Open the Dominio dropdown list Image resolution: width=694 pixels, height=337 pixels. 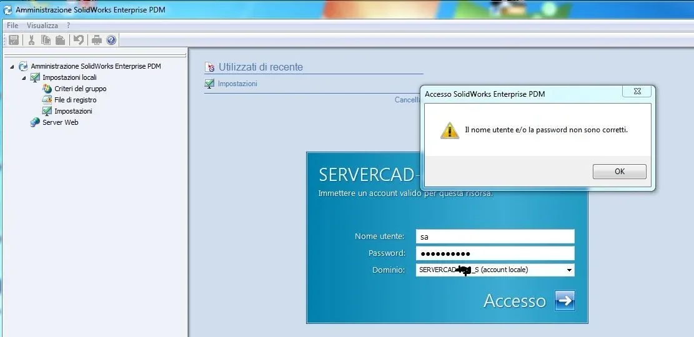pos(569,270)
